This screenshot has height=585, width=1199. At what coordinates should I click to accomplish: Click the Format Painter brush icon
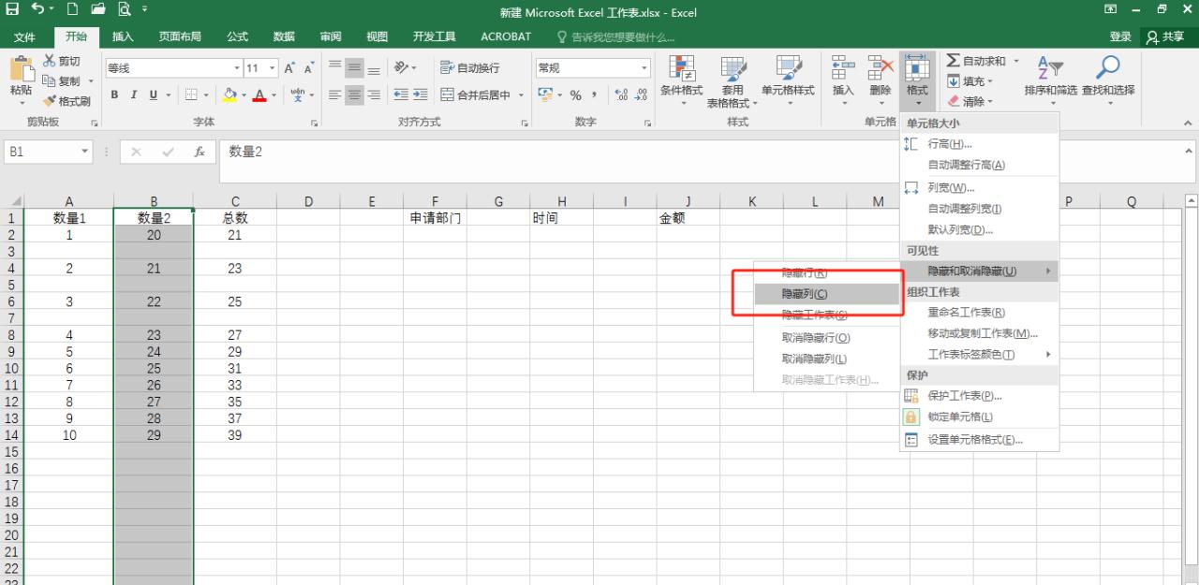tap(49, 101)
